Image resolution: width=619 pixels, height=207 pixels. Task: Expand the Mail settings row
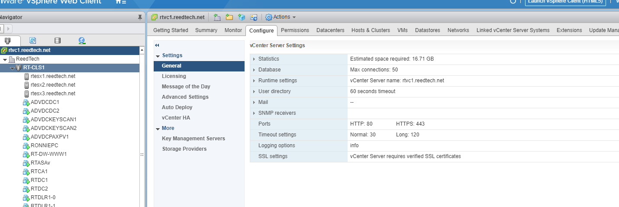coord(254,102)
